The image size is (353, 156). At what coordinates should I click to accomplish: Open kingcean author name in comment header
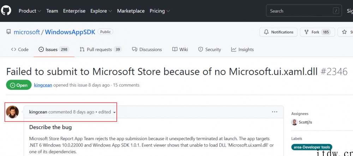[x=38, y=112]
